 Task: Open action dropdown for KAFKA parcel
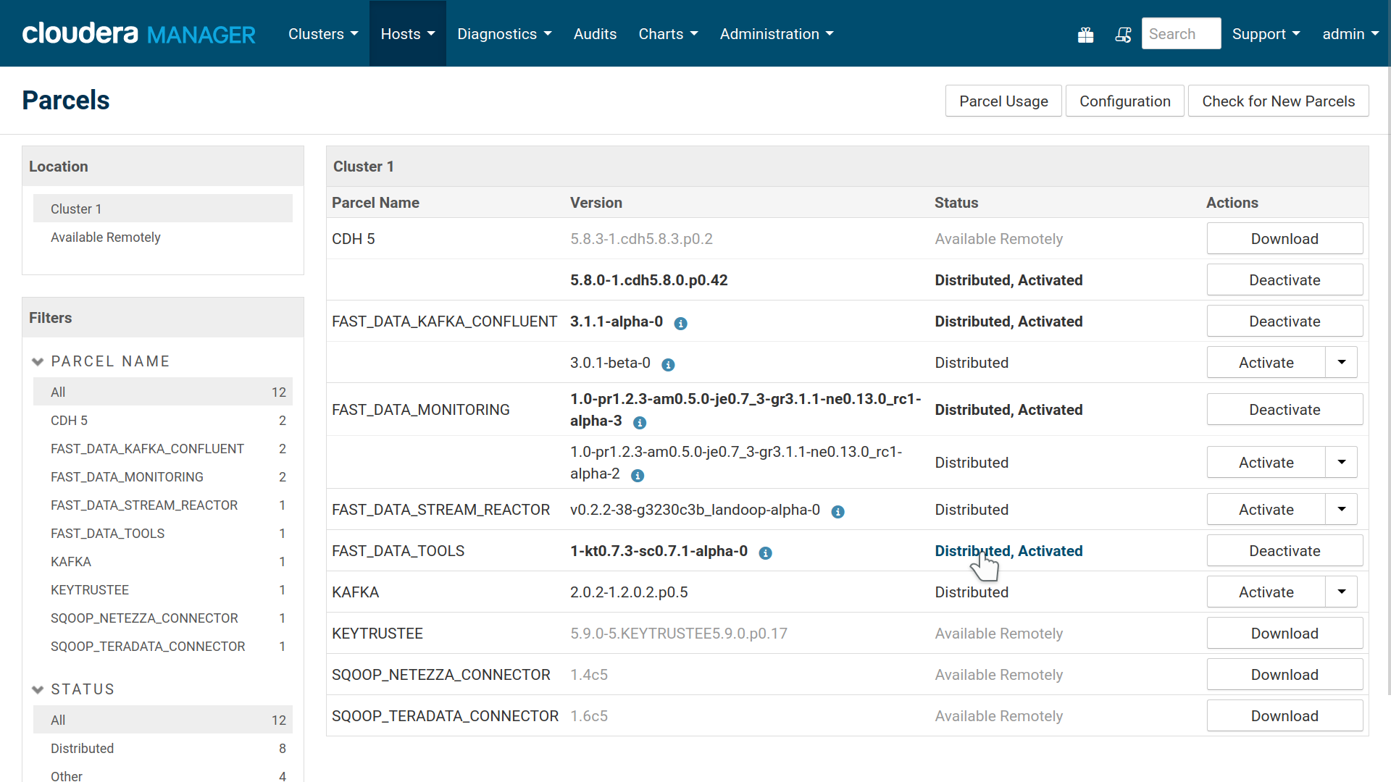[1342, 592]
